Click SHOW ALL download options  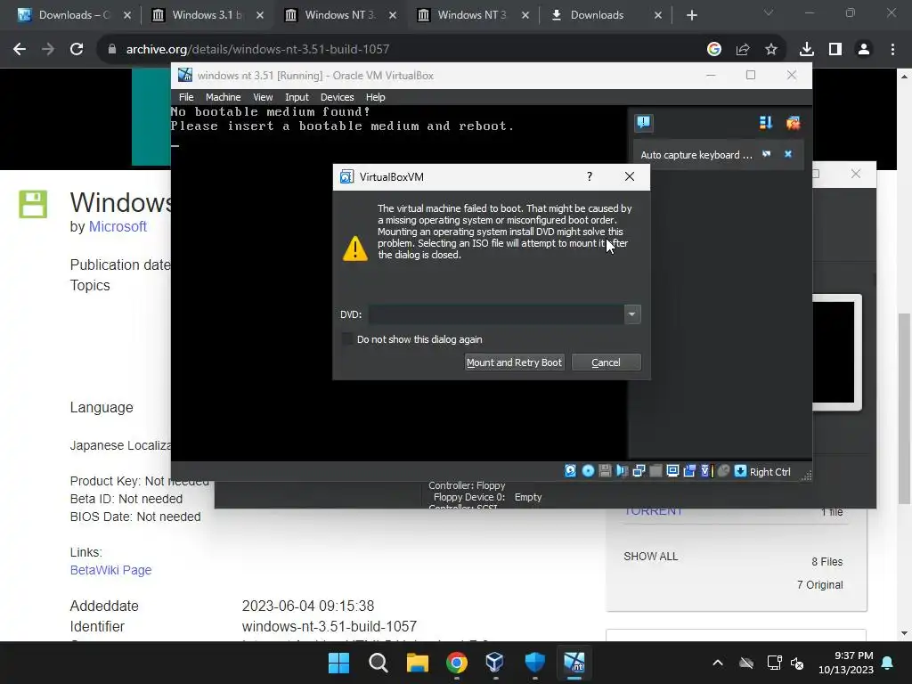click(x=651, y=557)
